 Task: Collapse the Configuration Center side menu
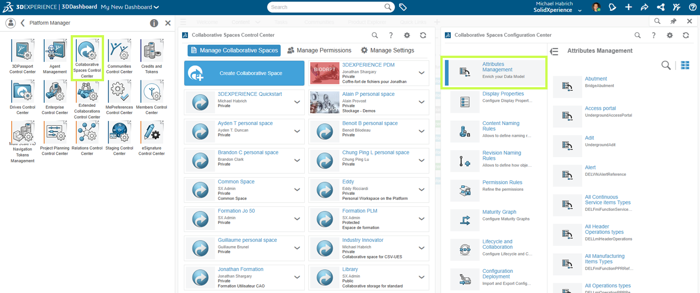click(x=554, y=52)
